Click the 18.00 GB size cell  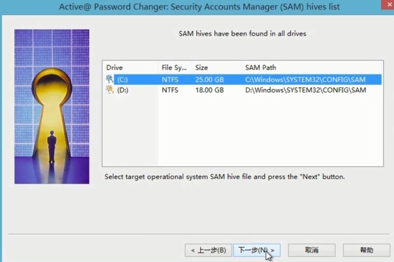coord(209,90)
